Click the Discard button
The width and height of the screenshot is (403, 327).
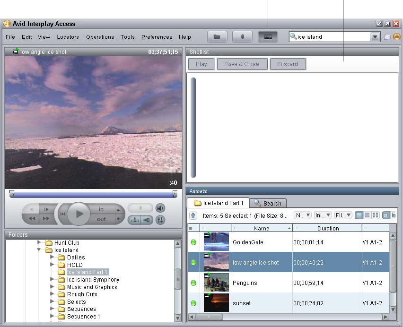(288, 64)
